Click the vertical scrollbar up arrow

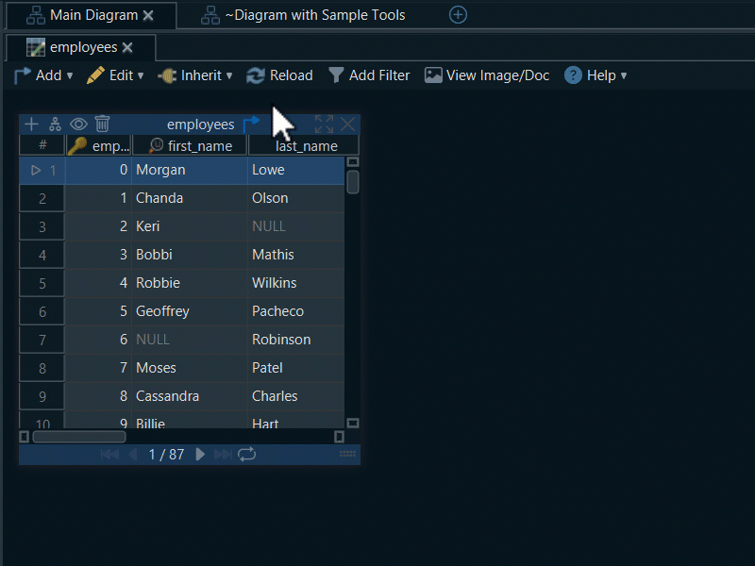coord(353,161)
